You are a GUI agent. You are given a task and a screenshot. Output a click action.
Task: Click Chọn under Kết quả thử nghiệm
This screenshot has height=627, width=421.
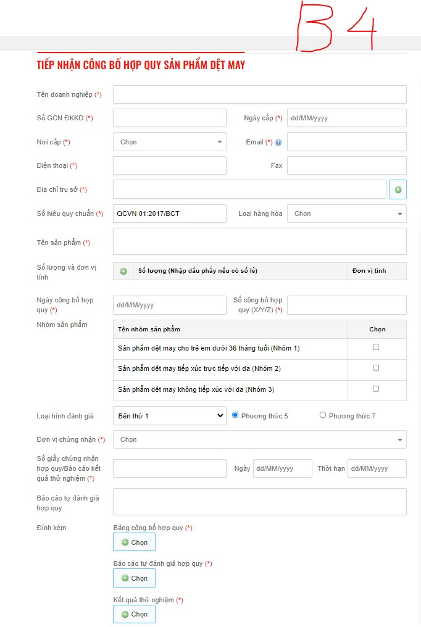coord(135,614)
